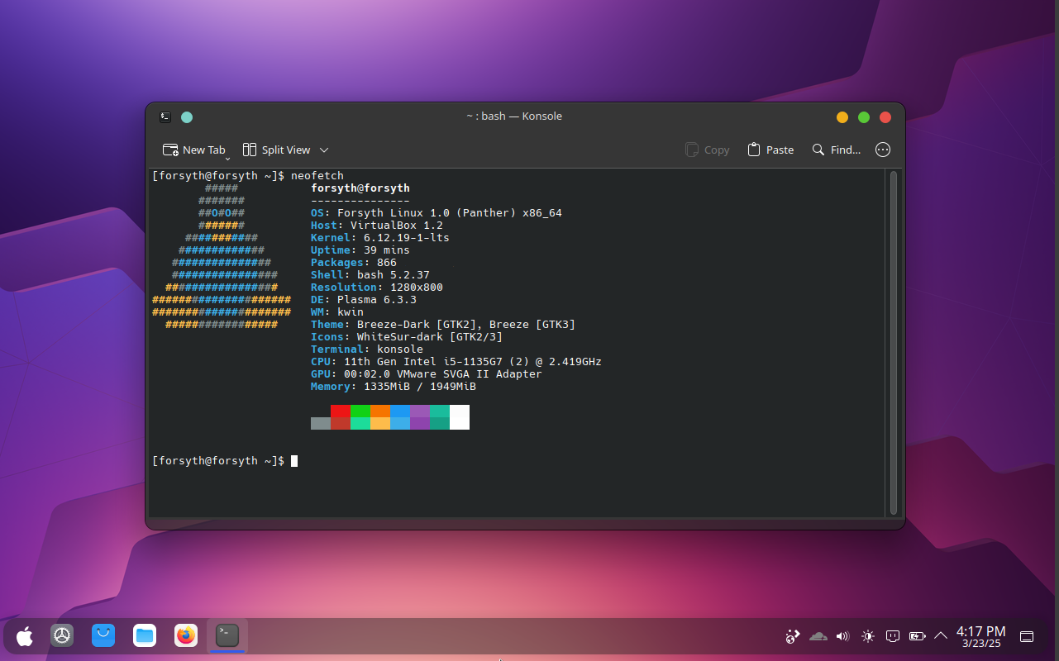Click the 'Icons: WhiteSur-dark' line
Viewport: 1059px width, 661px height.
(x=407, y=337)
